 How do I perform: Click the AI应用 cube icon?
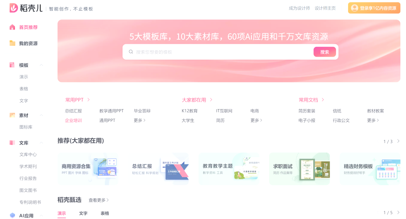tap(12, 216)
